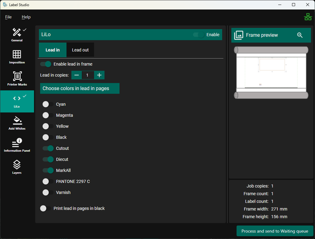Switch to the Lead out tab
Image resolution: width=315 pixels, height=239 pixels.
(80, 50)
